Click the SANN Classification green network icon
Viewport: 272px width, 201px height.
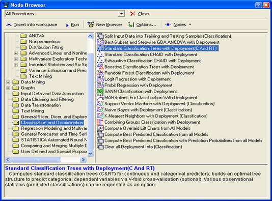pos(100,91)
